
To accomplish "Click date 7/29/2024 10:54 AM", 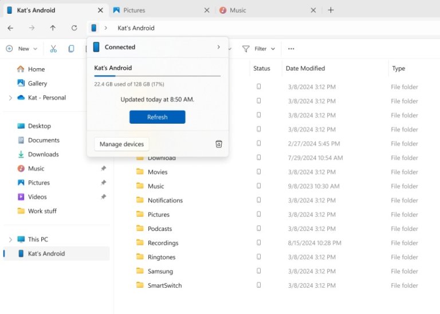I will [x=316, y=158].
